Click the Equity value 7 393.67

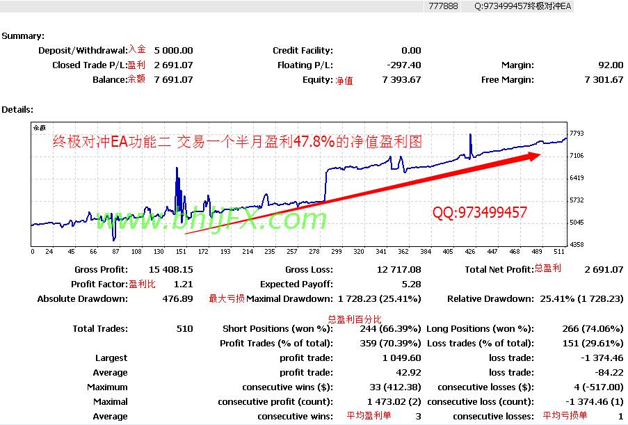pos(401,80)
